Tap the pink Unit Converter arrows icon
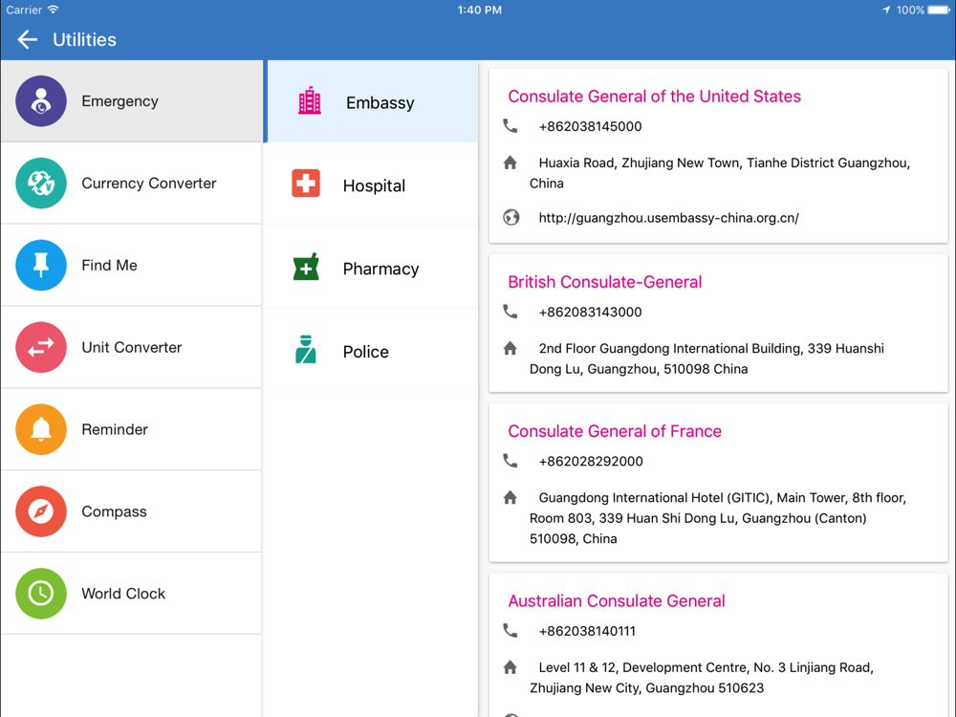This screenshot has width=956, height=717. pos(41,347)
